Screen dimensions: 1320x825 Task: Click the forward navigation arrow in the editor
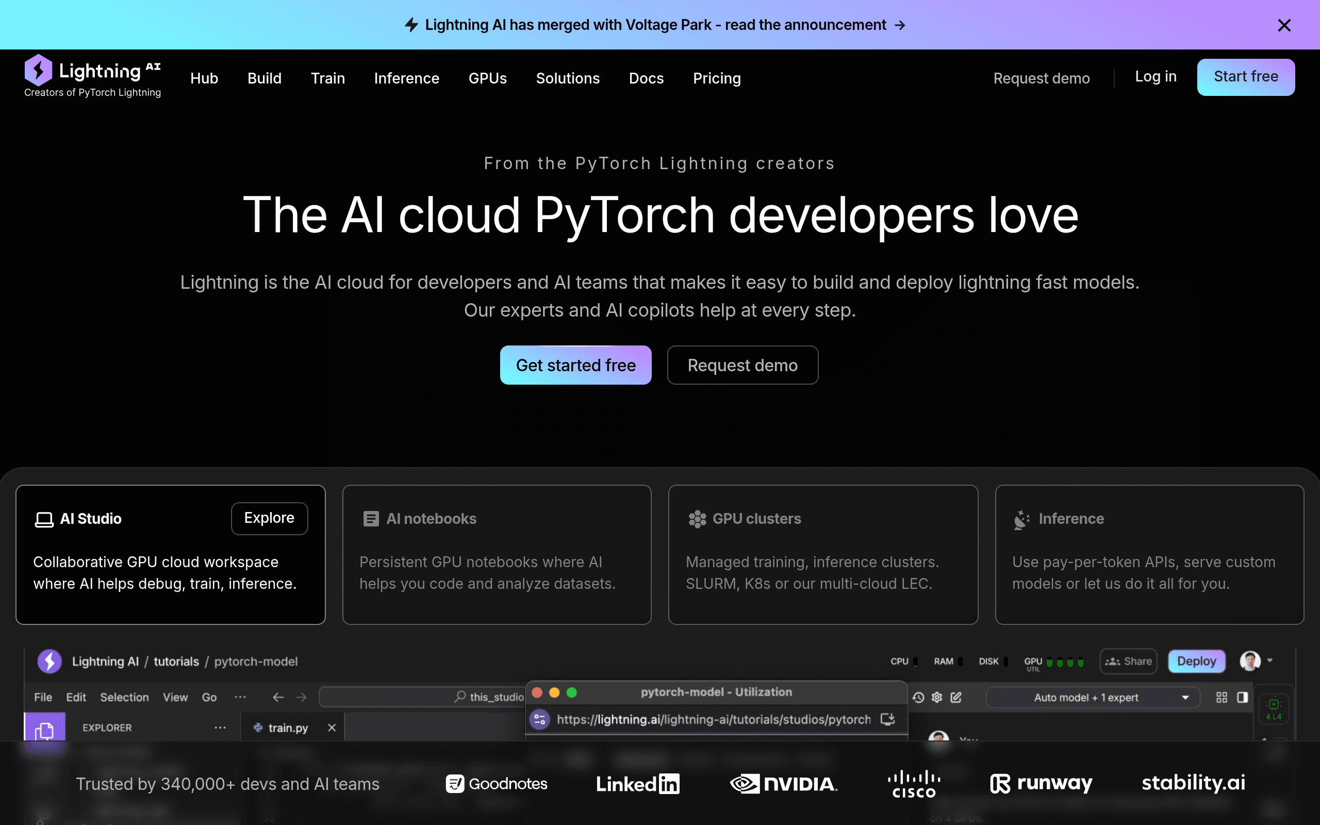point(301,697)
